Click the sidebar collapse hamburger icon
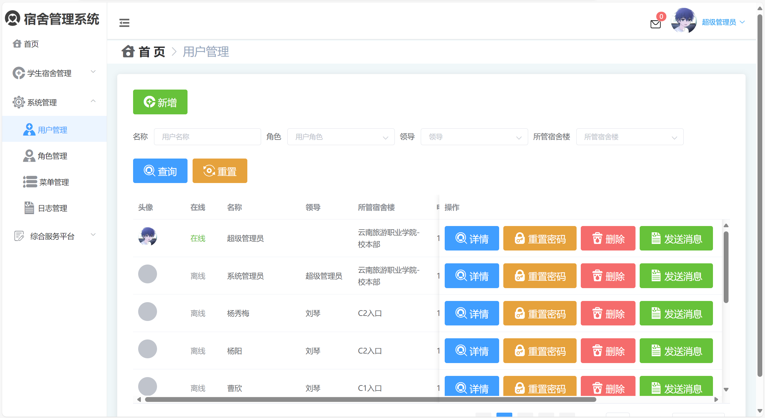The image size is (765, 418). click(x=124, y=23)
